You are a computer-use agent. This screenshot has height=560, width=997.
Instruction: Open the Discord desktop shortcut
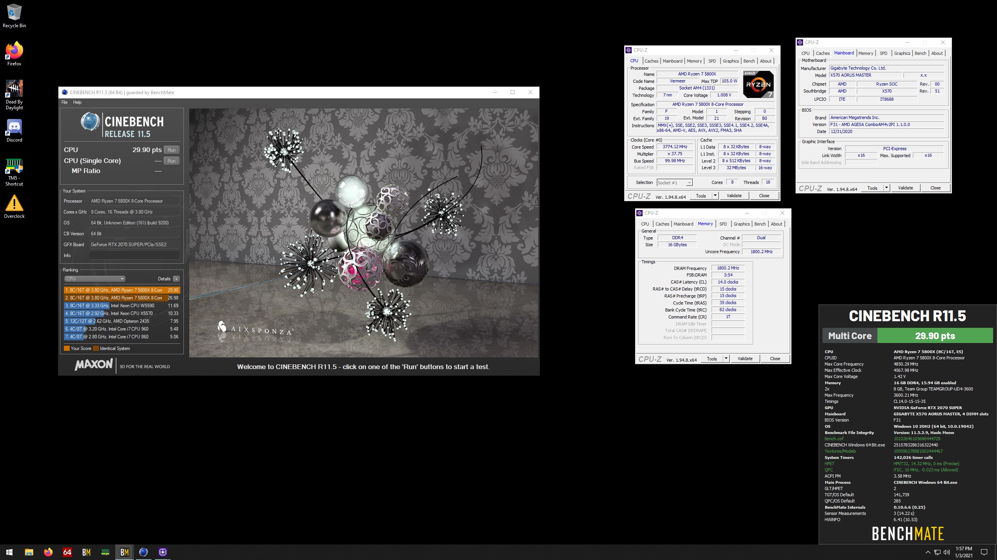pos(14,131)
